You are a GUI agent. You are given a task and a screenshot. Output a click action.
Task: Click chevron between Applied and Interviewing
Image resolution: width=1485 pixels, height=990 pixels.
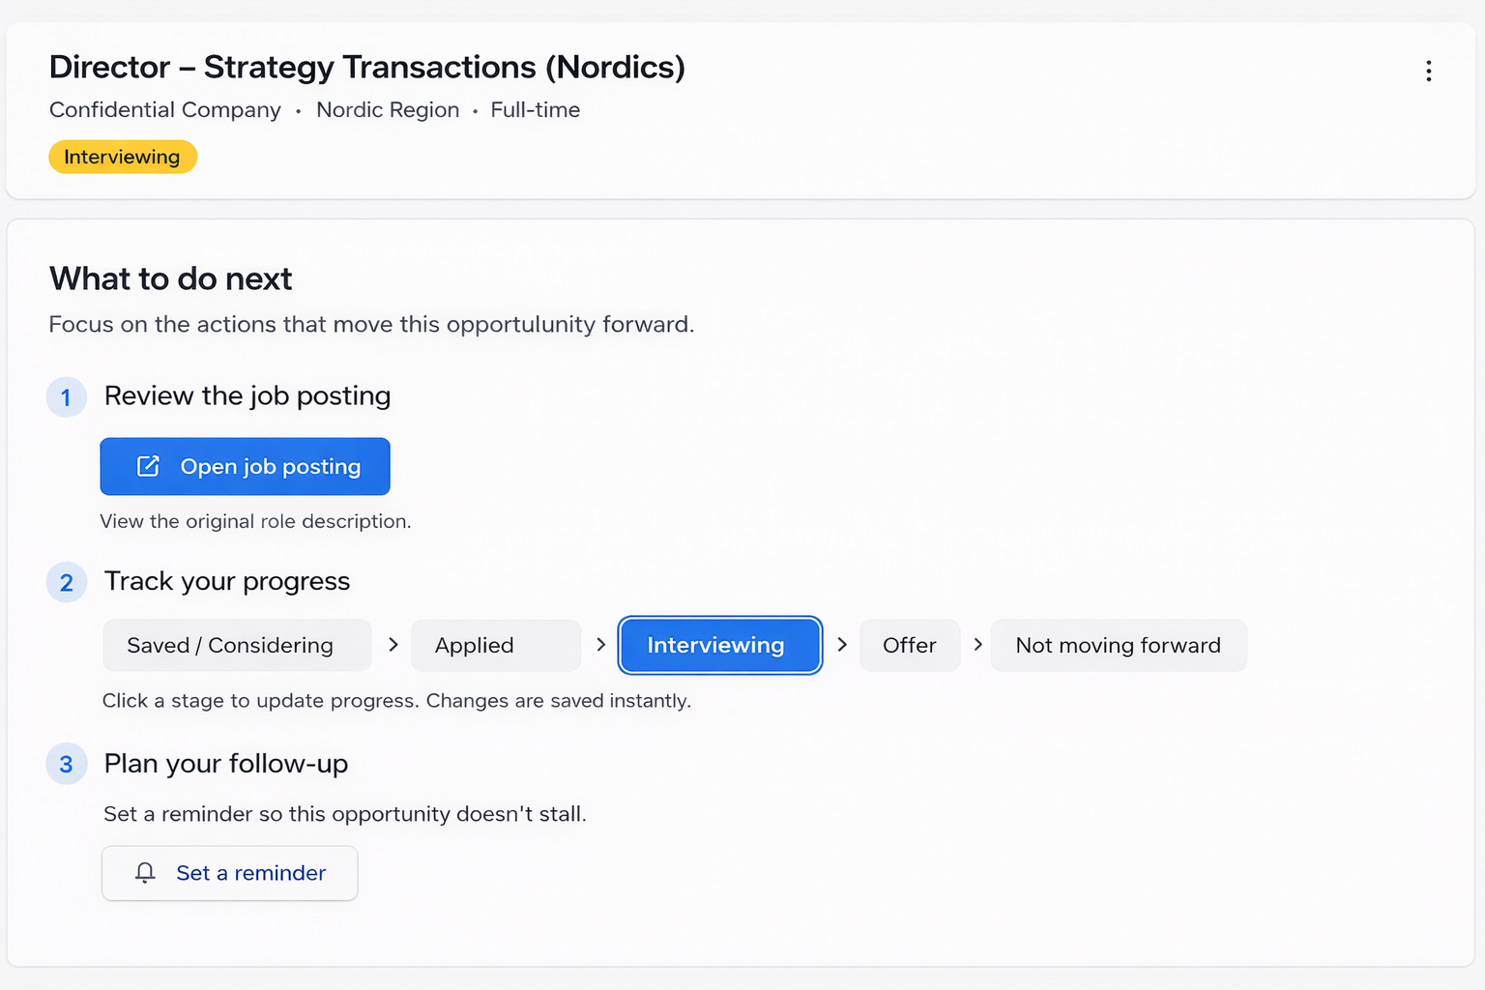pos(600,645)
